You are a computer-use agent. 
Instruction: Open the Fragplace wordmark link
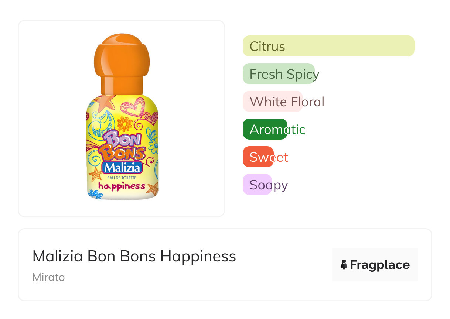(379, 265)
